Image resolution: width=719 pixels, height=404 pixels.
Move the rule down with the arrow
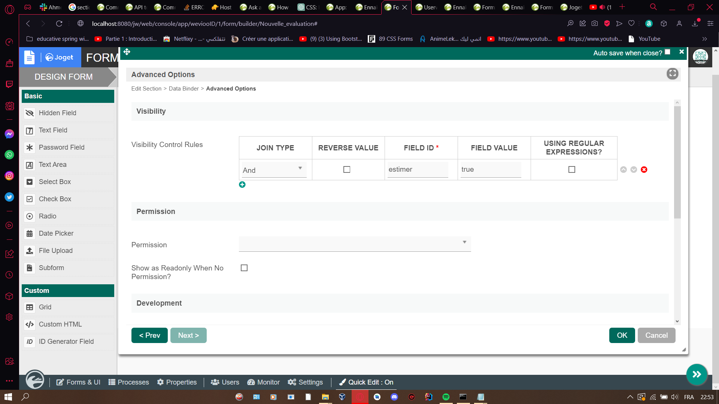(x=634, y=170)
